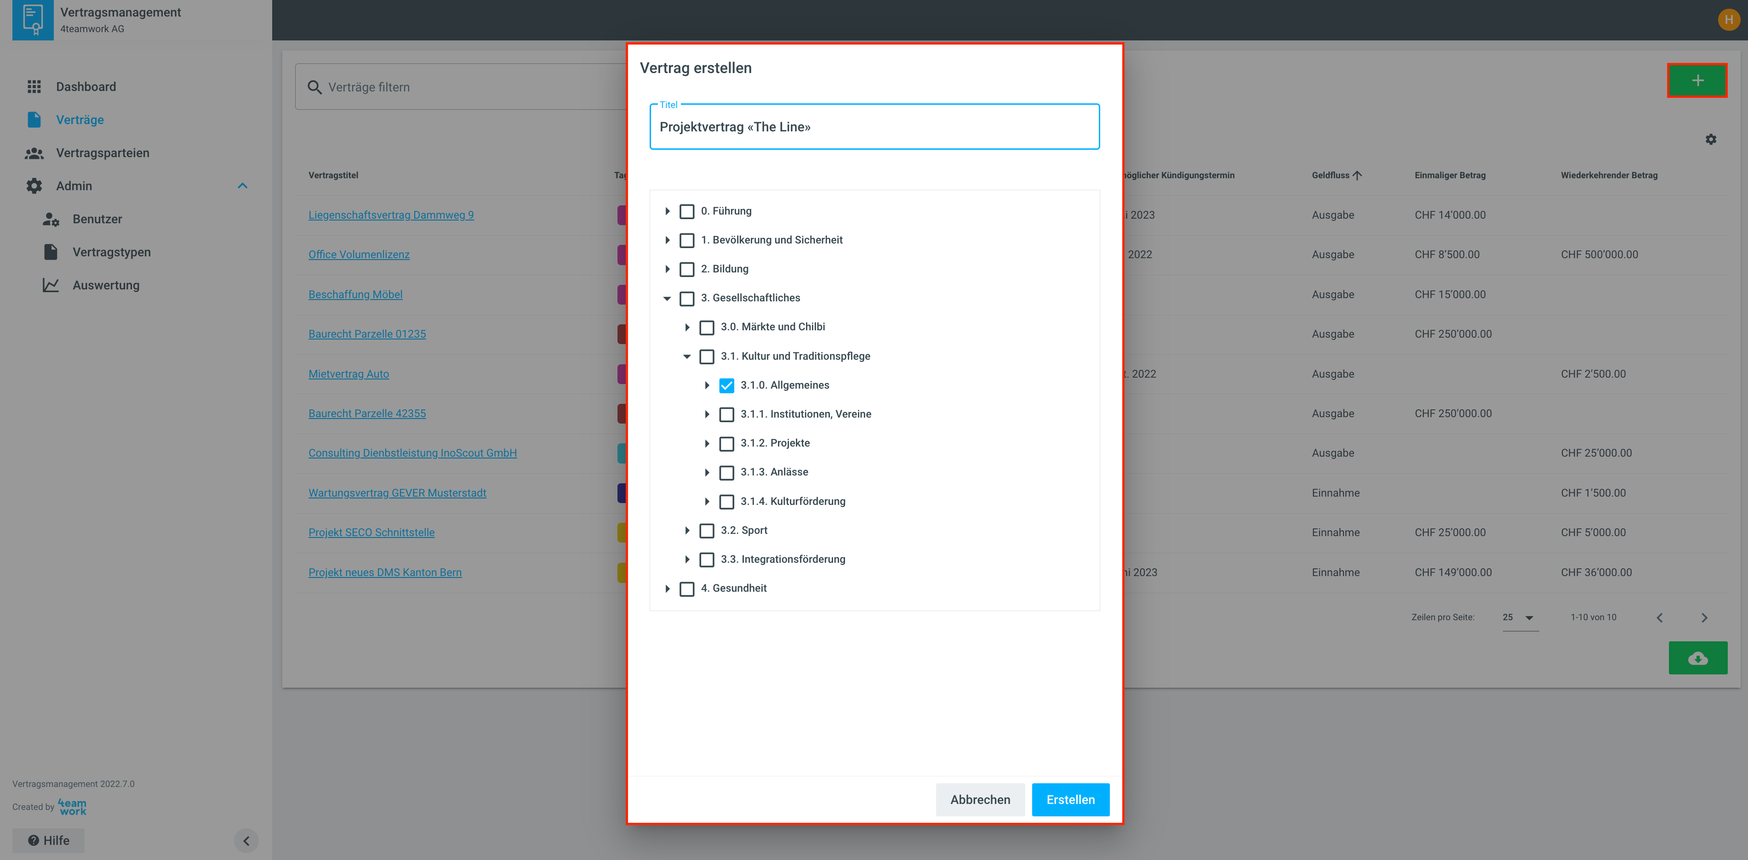Go to next page arrow

click(x=1704, y=617)
